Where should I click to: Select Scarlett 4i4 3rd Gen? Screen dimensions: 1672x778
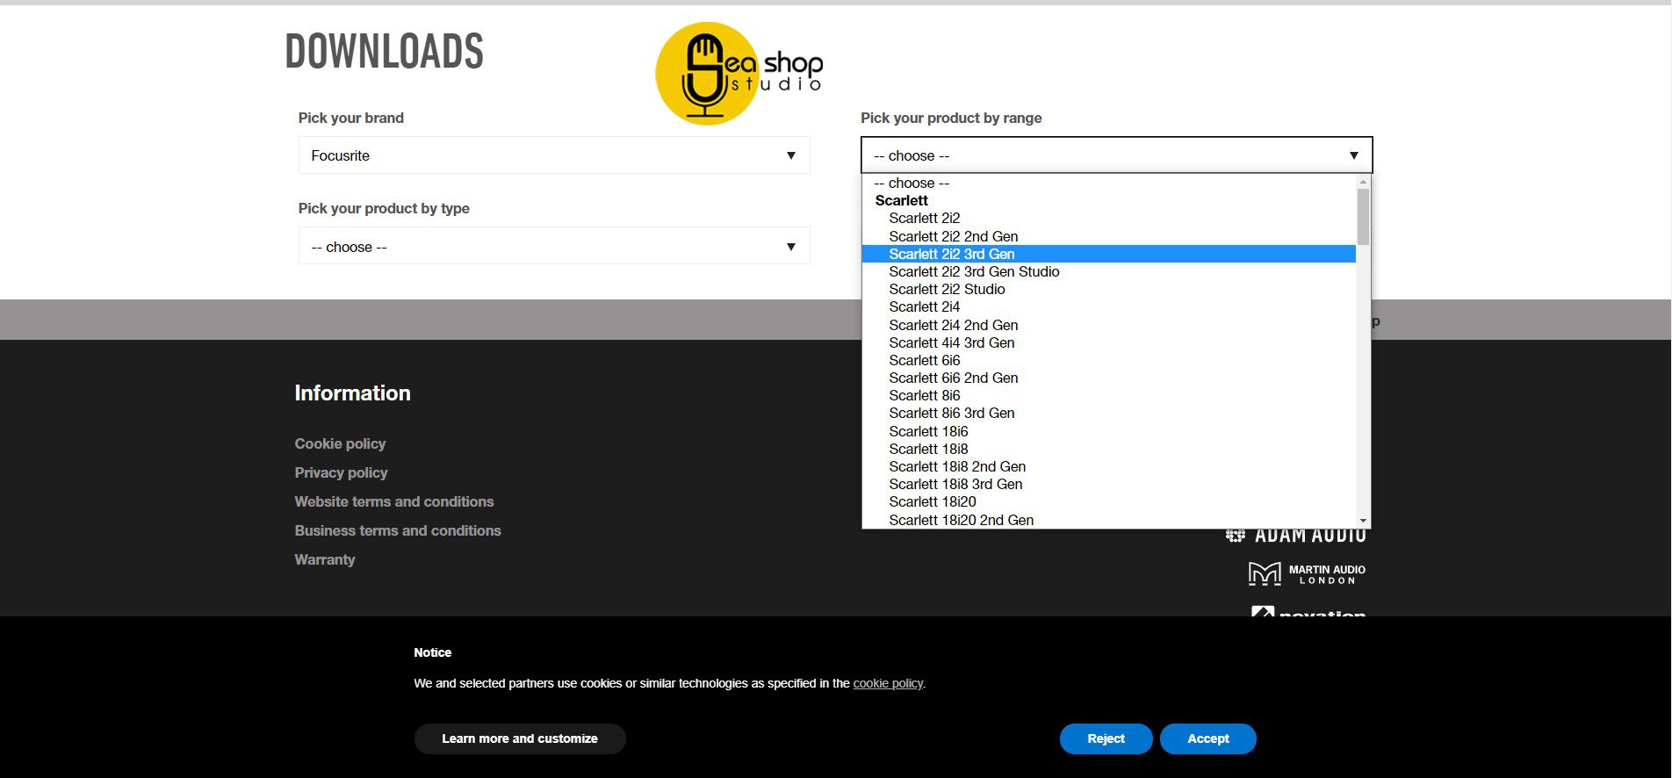[x=1109, y=342]
